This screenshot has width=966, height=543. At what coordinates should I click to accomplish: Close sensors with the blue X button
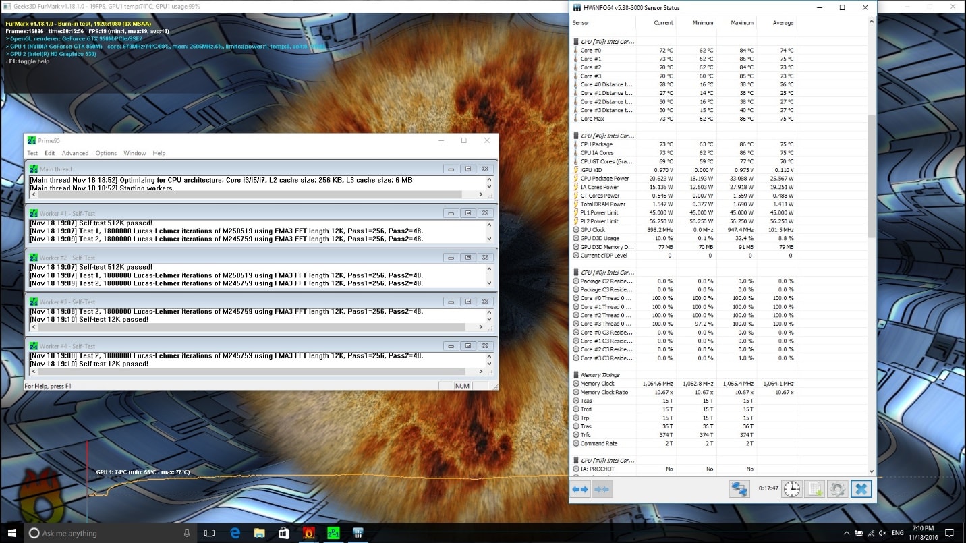coord(861,489)
